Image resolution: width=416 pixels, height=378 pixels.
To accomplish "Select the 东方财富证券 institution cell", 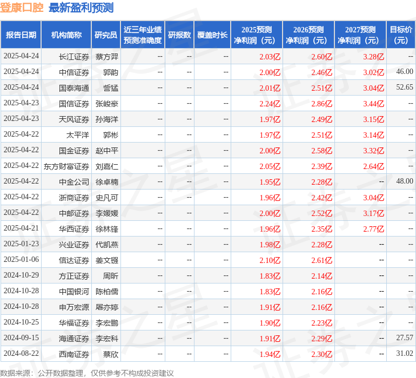I will click(x=66, y=166).
